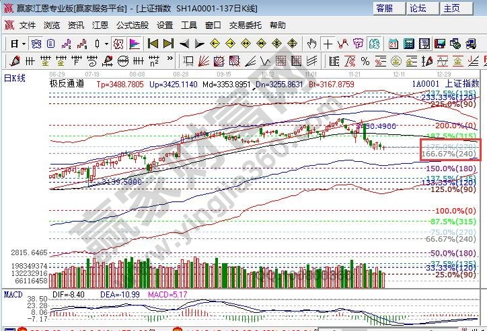Click the 极反通道 indicator label
487x331 pixels.
[x=67, y=85]
